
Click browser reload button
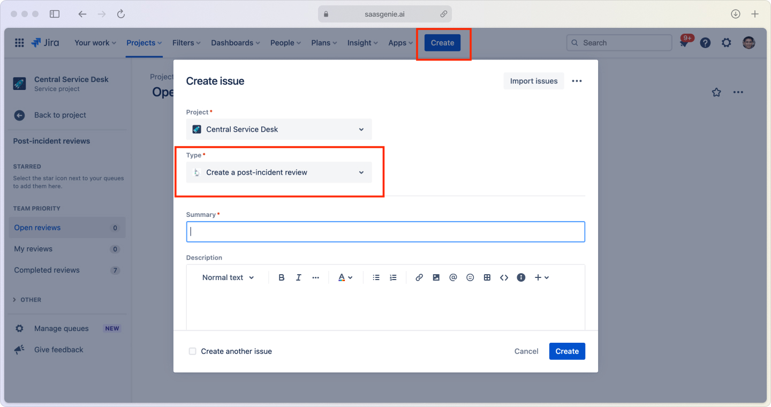pos(121,14)
